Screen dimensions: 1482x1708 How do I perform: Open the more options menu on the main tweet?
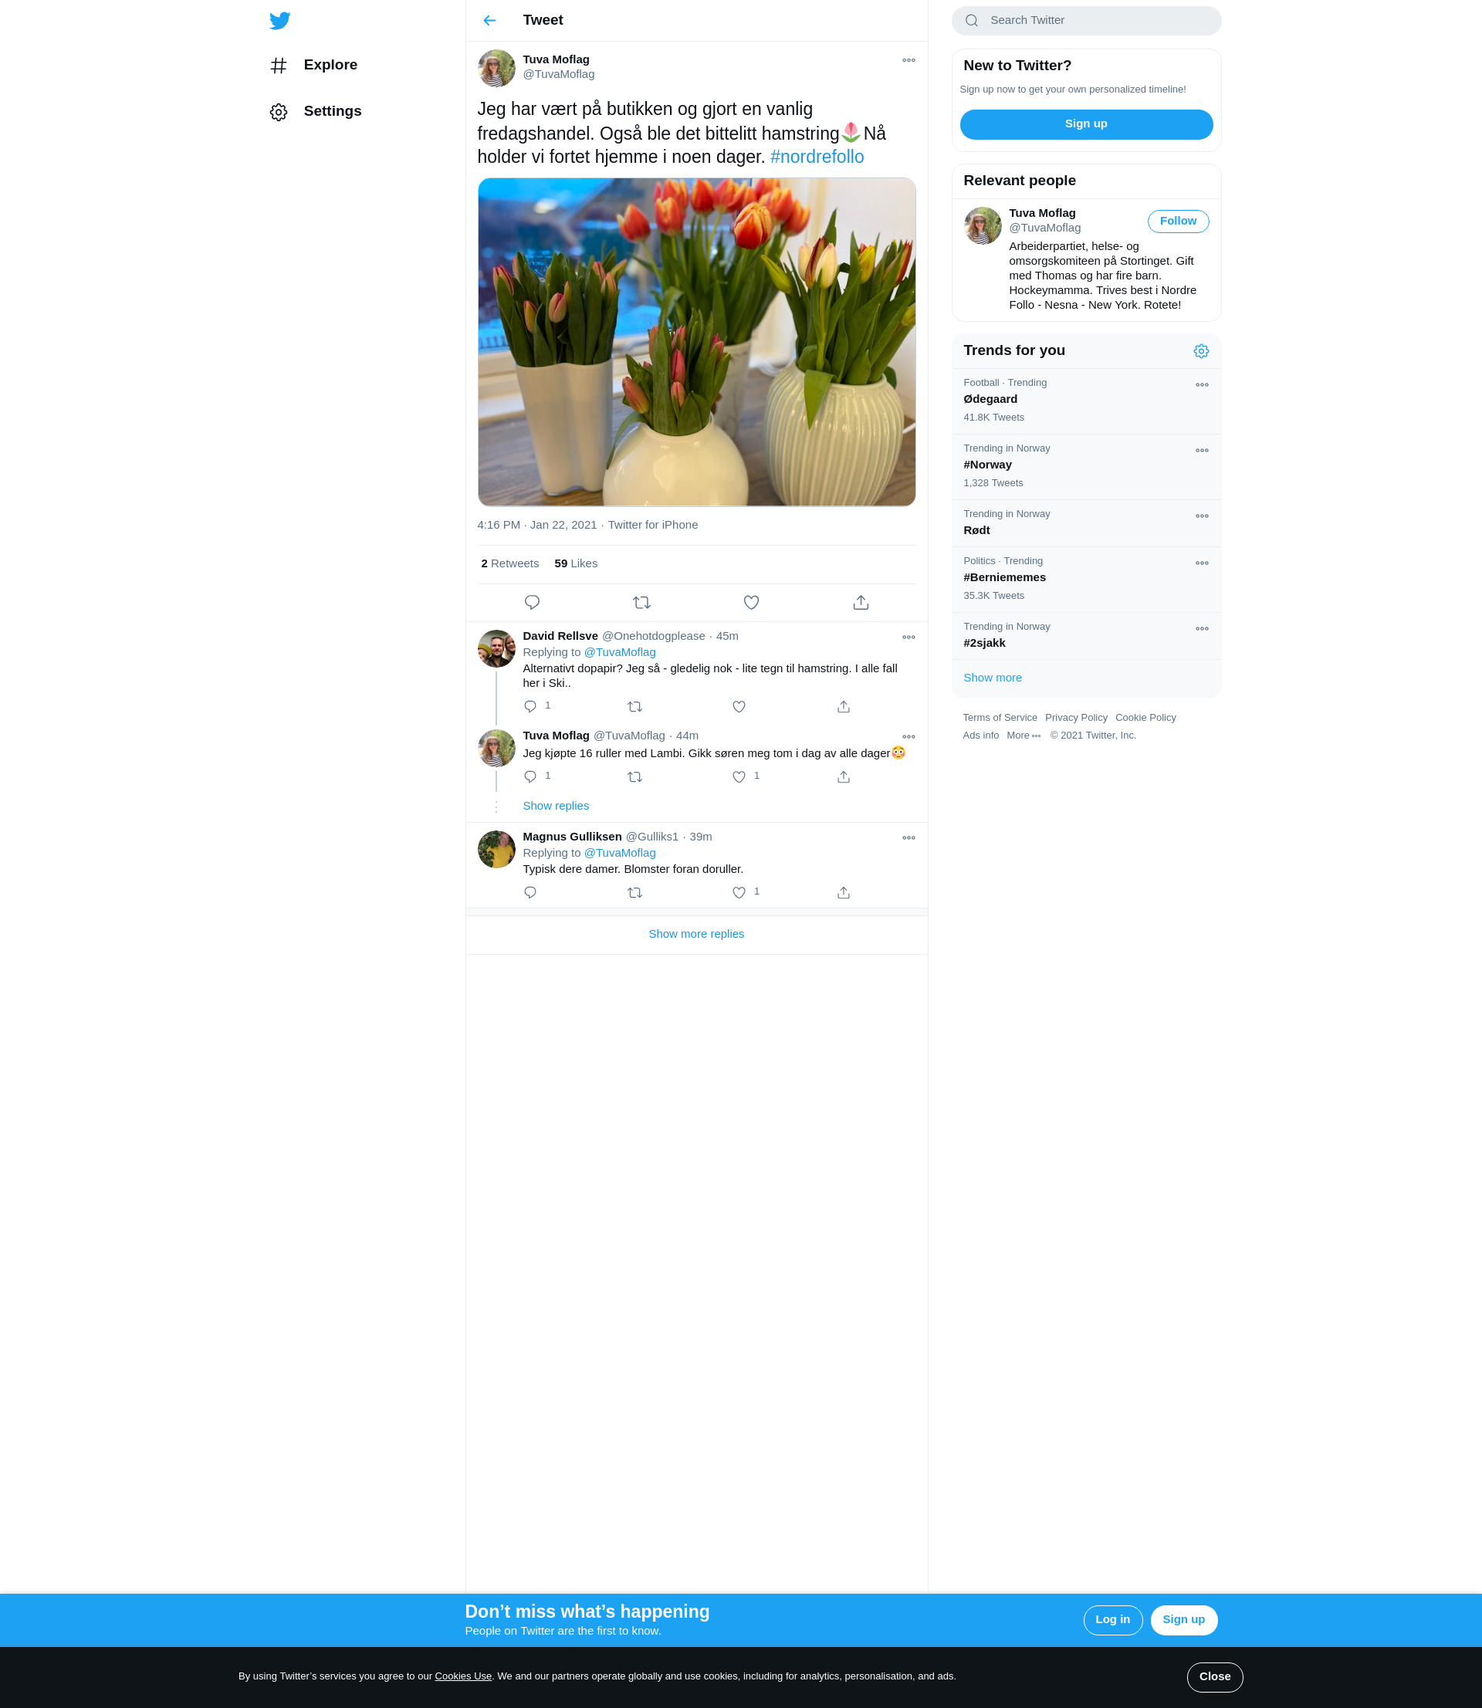908,60
